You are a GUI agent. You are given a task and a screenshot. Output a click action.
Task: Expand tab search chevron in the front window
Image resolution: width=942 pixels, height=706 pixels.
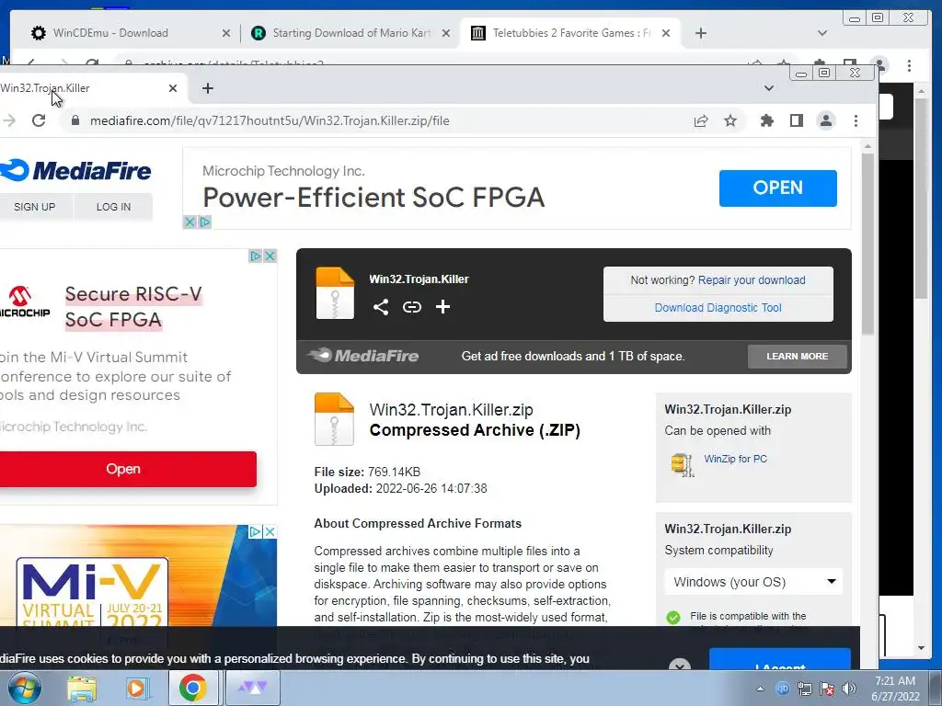[x=768, y=88]
